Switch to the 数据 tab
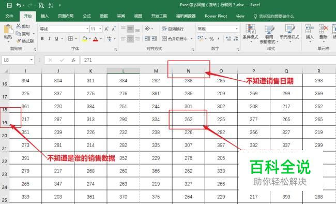 [104, 16]
